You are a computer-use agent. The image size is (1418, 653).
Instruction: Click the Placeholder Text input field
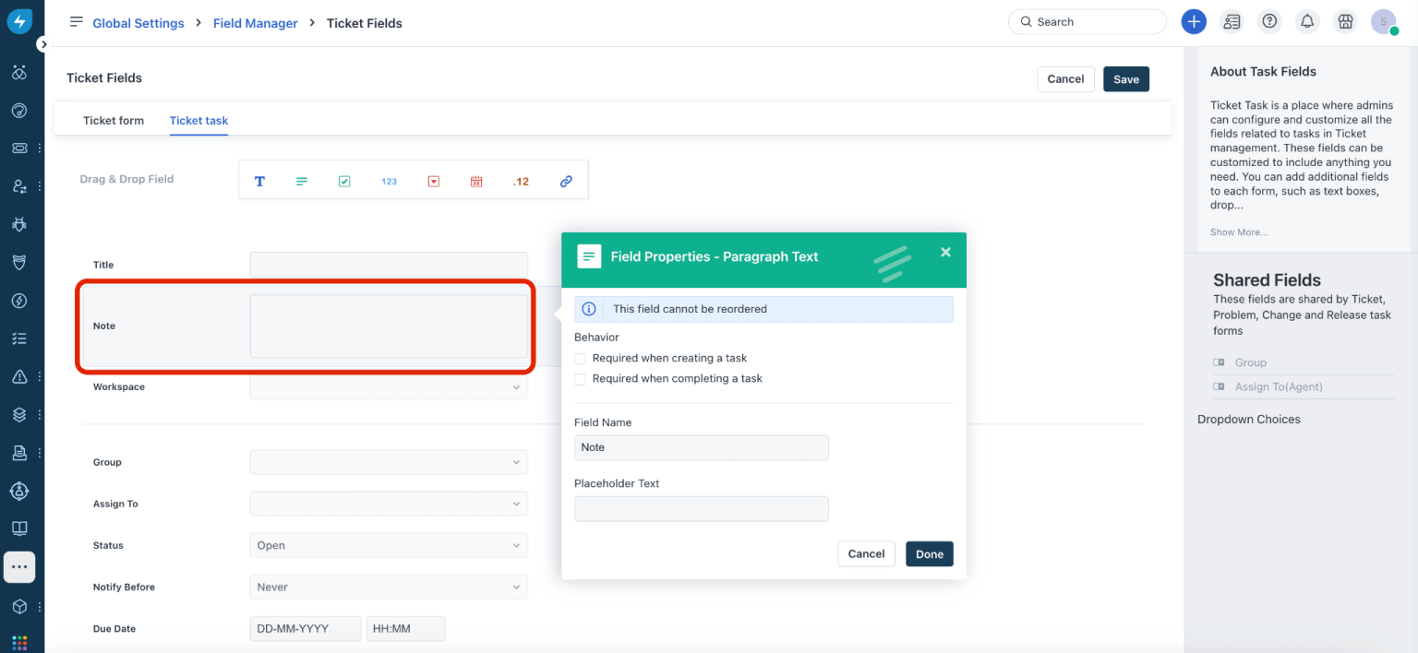701,508
